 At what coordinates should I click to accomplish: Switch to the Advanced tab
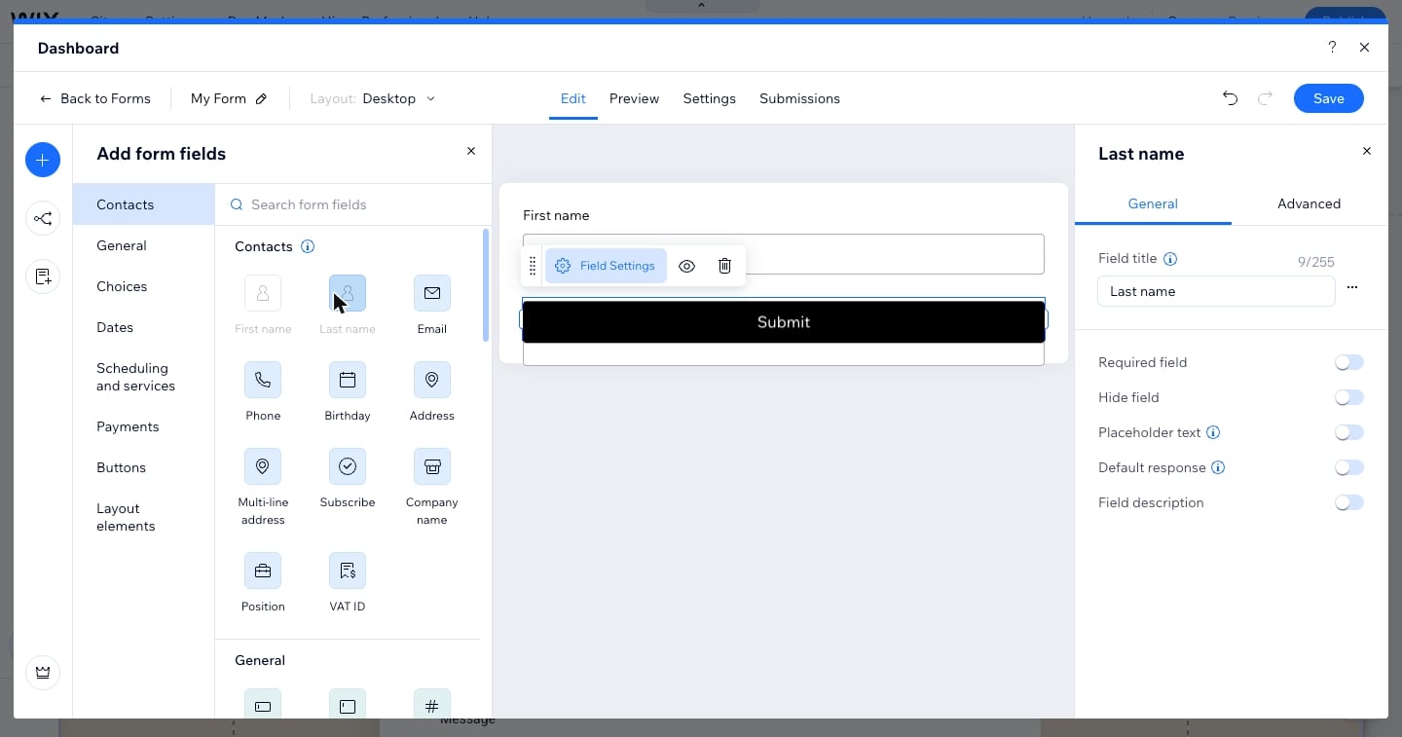1309,203
